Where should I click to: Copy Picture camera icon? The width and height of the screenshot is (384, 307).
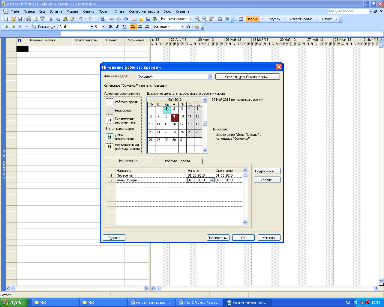point(220,19)
